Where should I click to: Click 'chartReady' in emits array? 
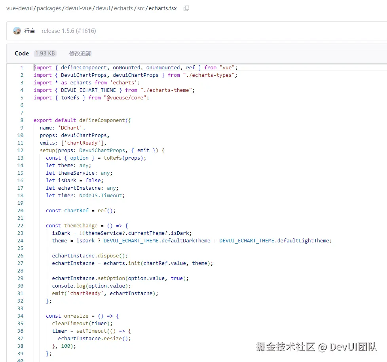[x=82, y=143]
